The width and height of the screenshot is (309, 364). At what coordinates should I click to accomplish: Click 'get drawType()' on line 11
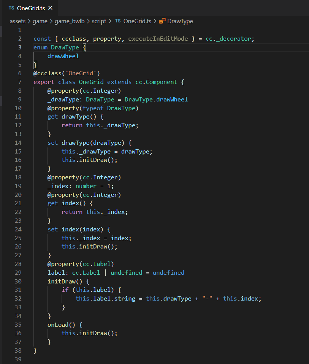72,117
